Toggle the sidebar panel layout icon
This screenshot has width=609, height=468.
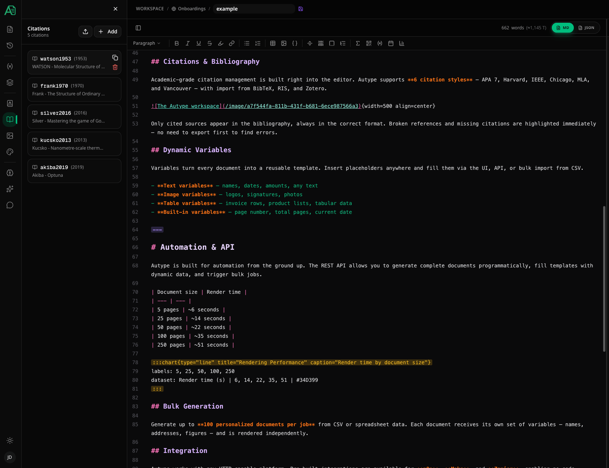click(138, 28)
